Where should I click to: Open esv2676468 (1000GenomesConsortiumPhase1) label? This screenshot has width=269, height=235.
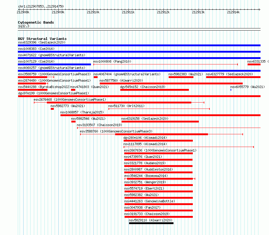(70, 100)
